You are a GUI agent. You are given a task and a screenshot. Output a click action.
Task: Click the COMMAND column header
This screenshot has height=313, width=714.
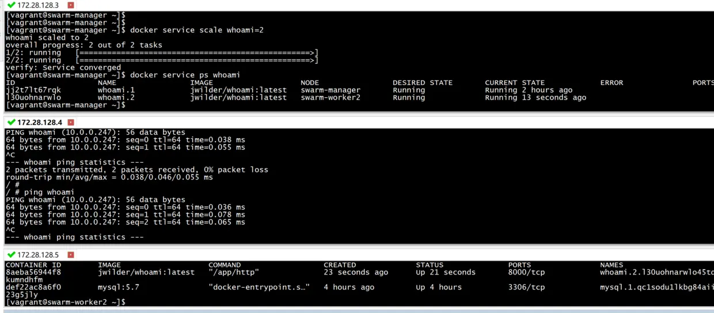pyautogui.click(x=225, y=265)
